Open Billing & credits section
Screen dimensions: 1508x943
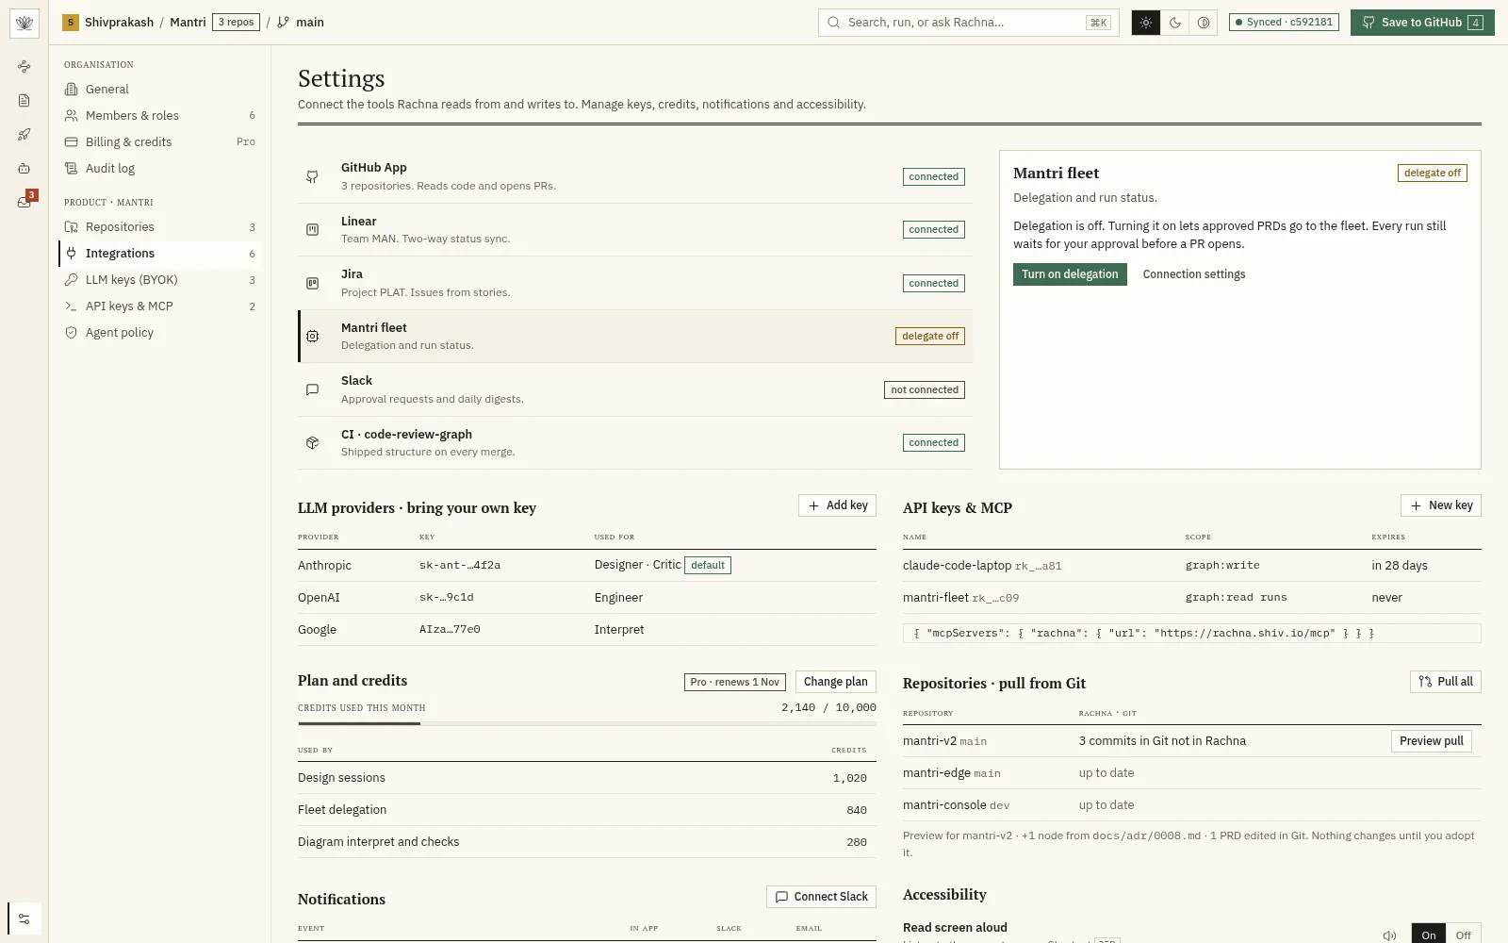pos(159,141)
